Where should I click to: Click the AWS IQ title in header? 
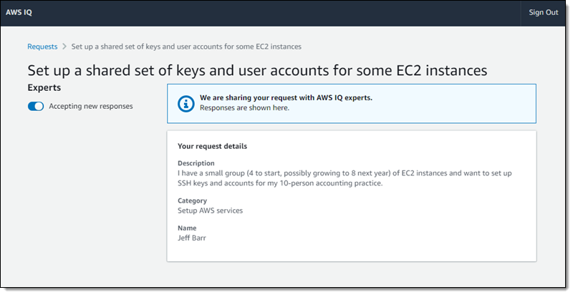(x=19, y=13)
